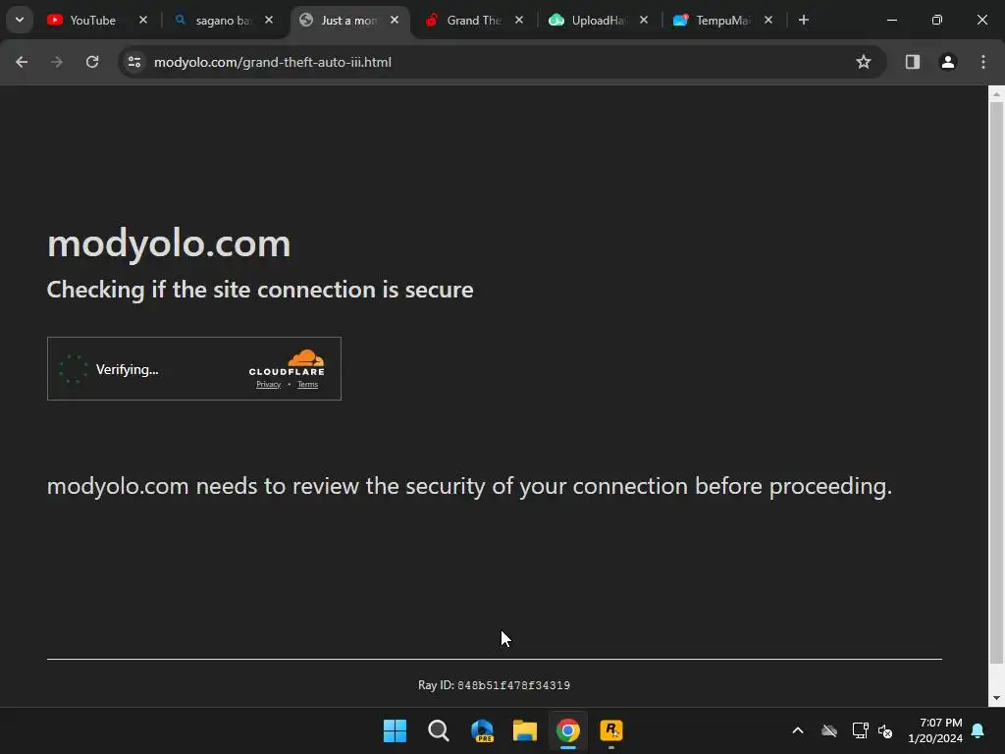Image resolution: width=1005 pixels, height=754 pixels.
Task: Minimize the Chrome window
Action: coord(891,20)
